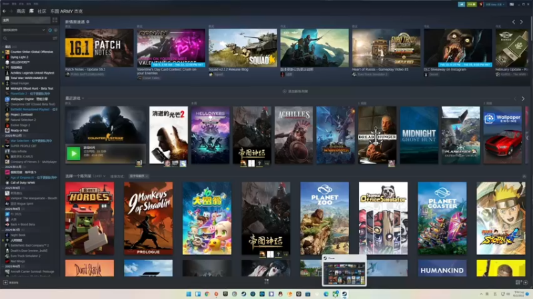Open QQ penguin icon in taskbar
Viewport: 533px width, 299px height.
point(280,294)
